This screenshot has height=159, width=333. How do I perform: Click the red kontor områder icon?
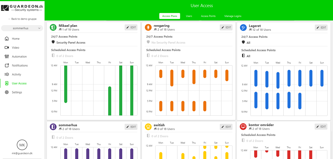click(x=243, y=127)
